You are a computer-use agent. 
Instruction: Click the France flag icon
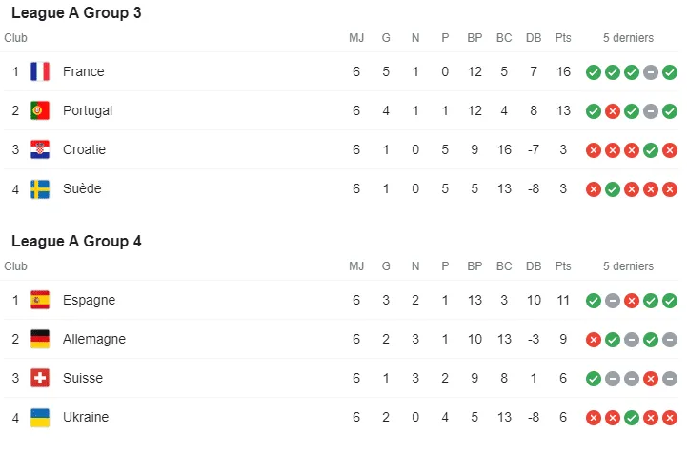point(40,71)
